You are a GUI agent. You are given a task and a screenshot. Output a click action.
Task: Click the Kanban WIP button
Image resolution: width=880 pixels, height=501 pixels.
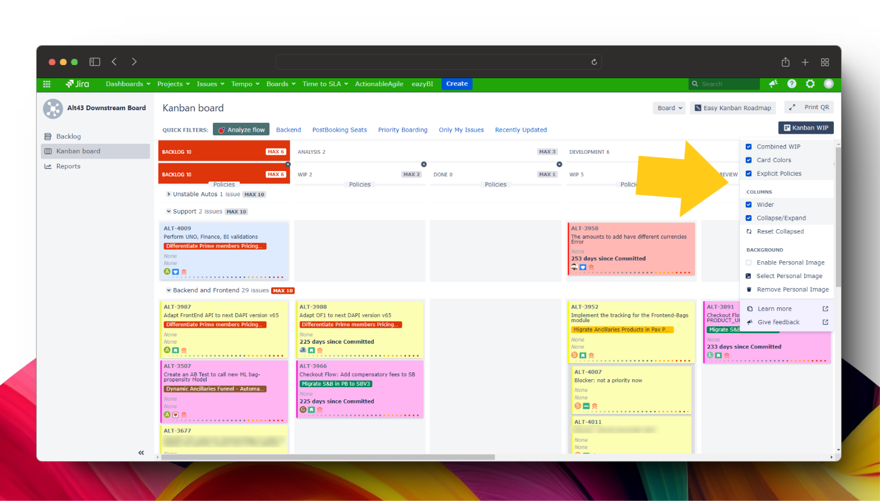pyautogui.click(x=806, y=127)
